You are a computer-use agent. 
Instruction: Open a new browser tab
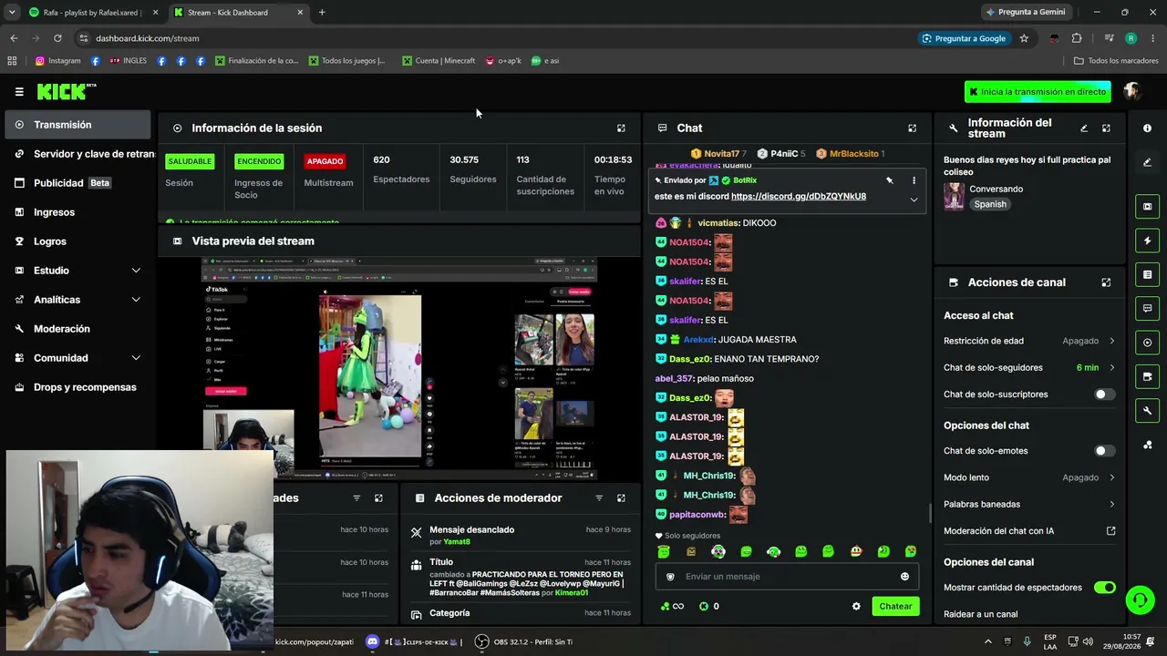[322, 13]
